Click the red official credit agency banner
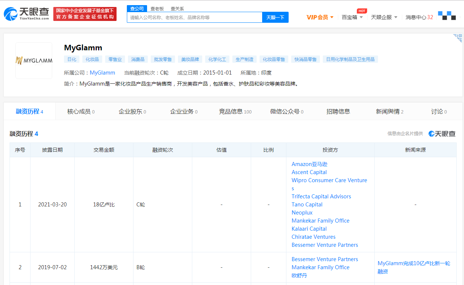This screenshot has width=464, height=285. click(x=85, y=14)
